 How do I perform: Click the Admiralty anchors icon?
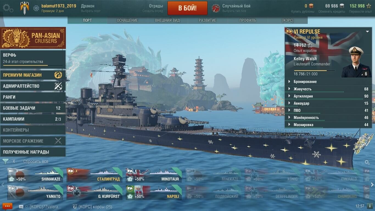coord(58,86)
